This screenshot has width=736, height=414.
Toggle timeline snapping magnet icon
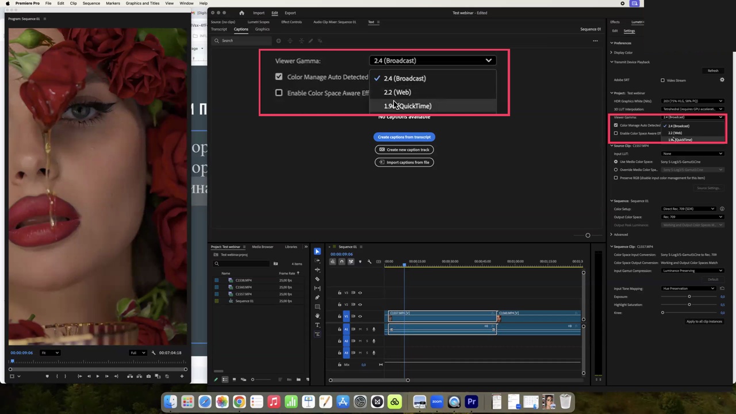(x=342, y=262)
